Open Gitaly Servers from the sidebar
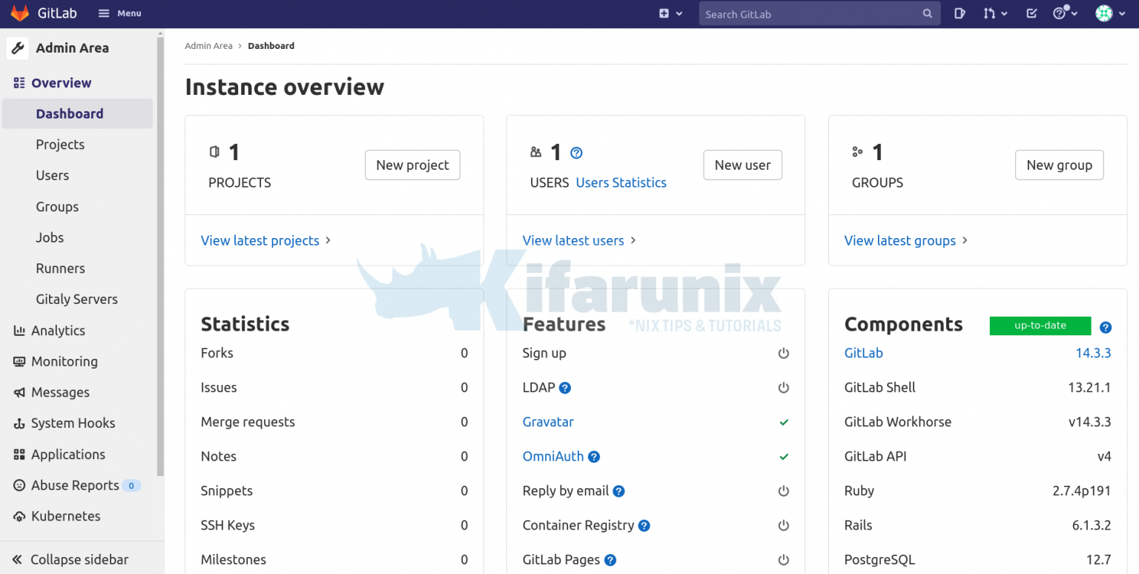 [76, 299]
